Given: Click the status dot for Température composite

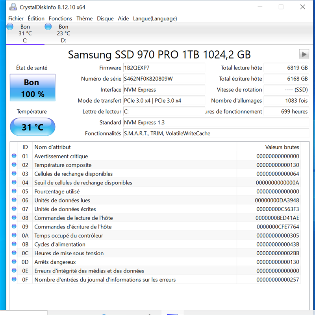Looking at the screenshot, I should 14,165.
